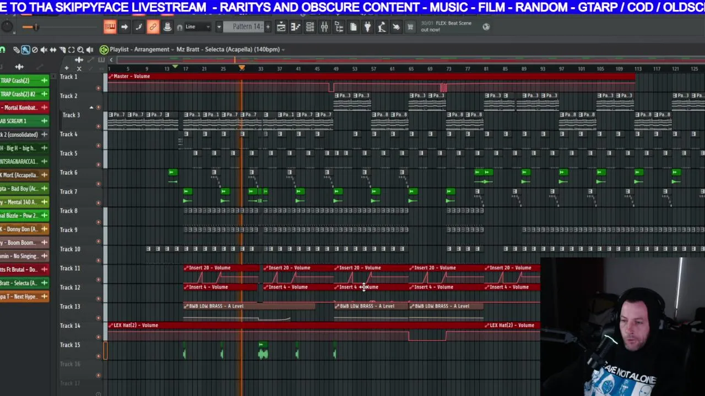705x396 pixels.
Task: Toggle the link/multilink controllers icon
Action: tap(153, 26)
